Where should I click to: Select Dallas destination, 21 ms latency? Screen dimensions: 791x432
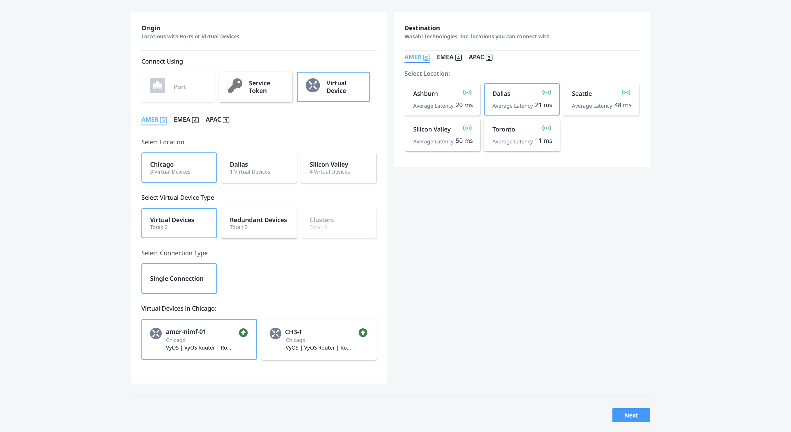click(x=522, y=100)
